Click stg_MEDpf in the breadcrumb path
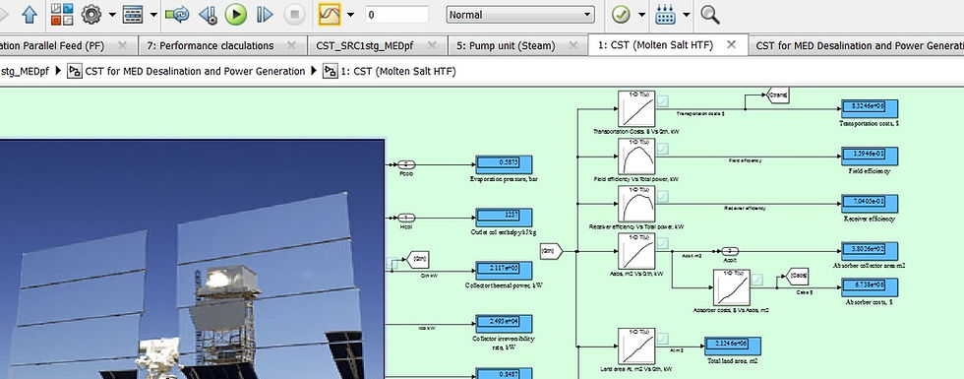 click(25, 71)
